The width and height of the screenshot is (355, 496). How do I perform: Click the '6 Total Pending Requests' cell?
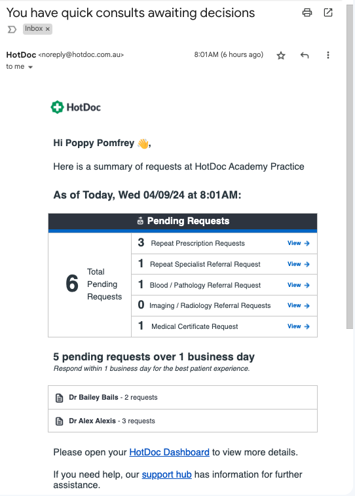pos(90,284)
